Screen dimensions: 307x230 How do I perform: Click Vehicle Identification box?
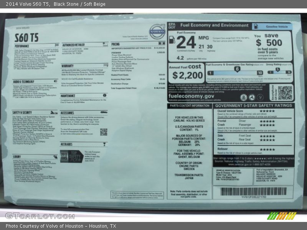click(233, 177)
